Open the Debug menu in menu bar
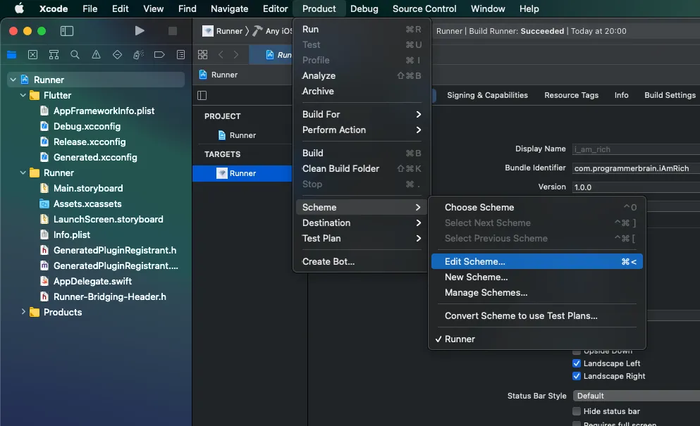 (364, 8)
